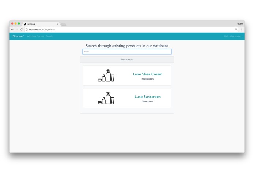Expand the Hello Alex Hong dropdown
Screen dimensions: 254x181
pos(233,36)
